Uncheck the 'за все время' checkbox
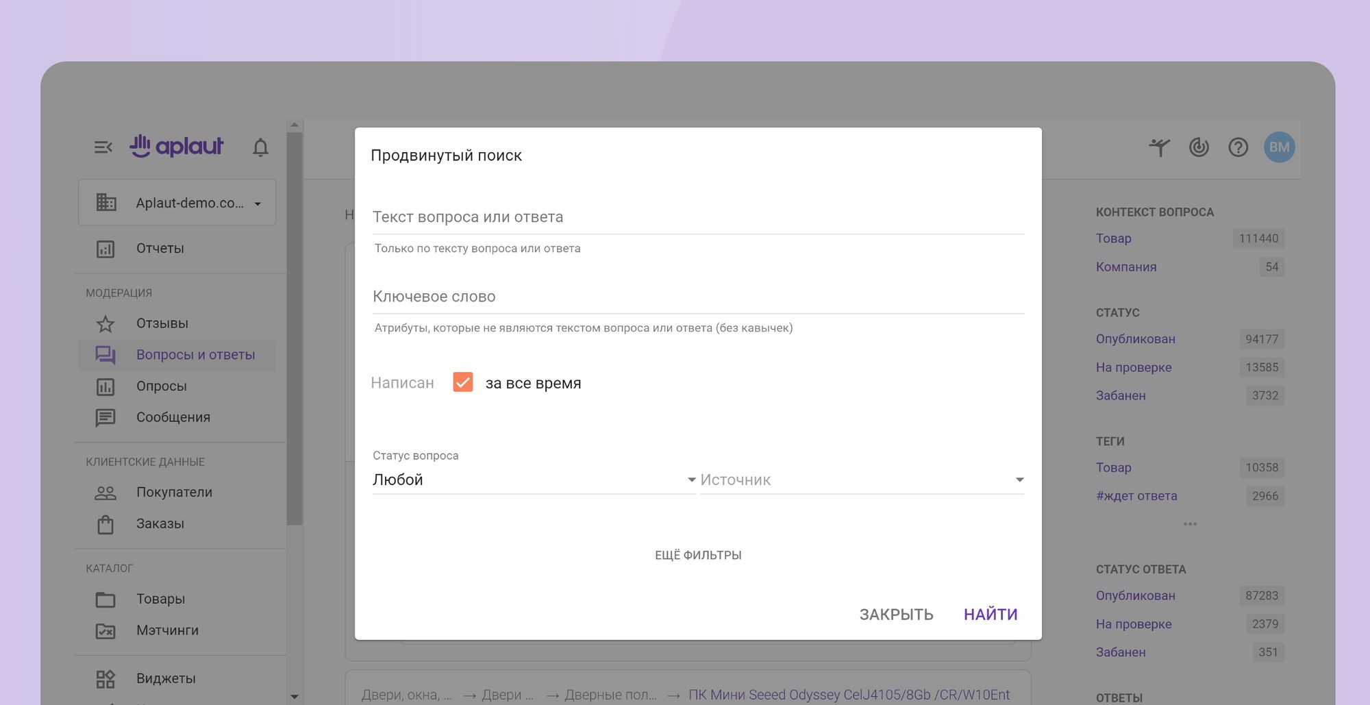The height and width of the screenshot is (705, 1370). click(463, 382)
